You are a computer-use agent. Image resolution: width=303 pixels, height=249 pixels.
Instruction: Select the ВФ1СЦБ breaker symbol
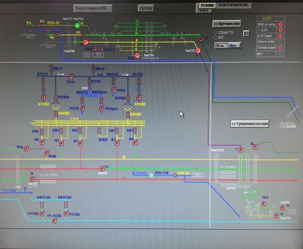tap(42, 205)
